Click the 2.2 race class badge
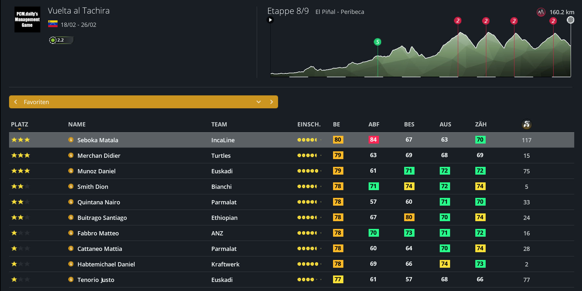This screenshot has height=291, width=582. tap(61, 40)
